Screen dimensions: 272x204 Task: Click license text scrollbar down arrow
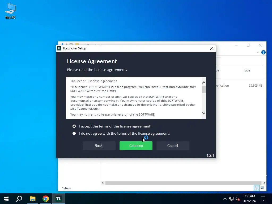click(204, 113)
